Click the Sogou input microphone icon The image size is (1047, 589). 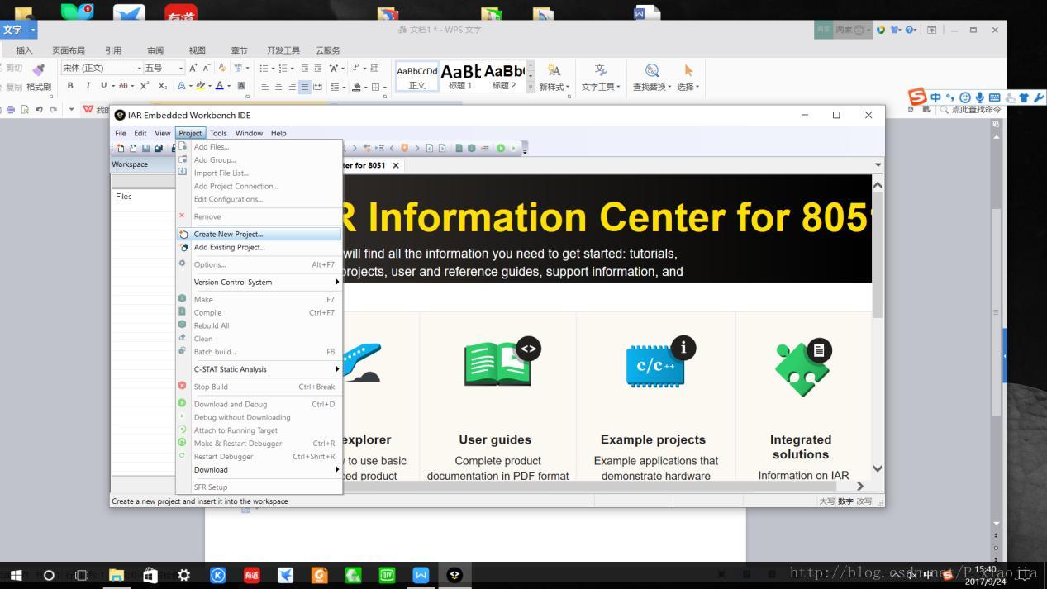[979, 97]
